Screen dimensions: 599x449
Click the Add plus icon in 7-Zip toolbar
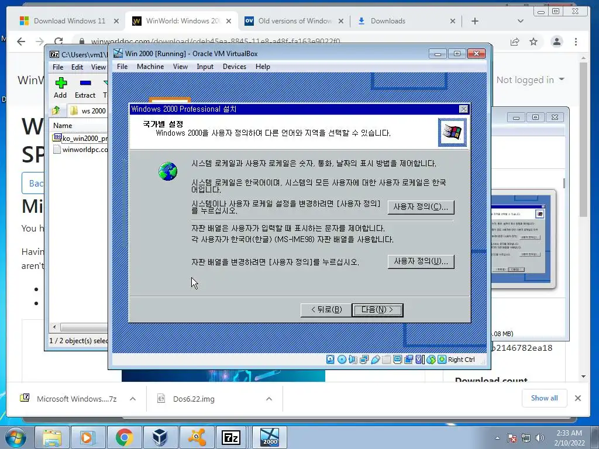click(61, 83)
